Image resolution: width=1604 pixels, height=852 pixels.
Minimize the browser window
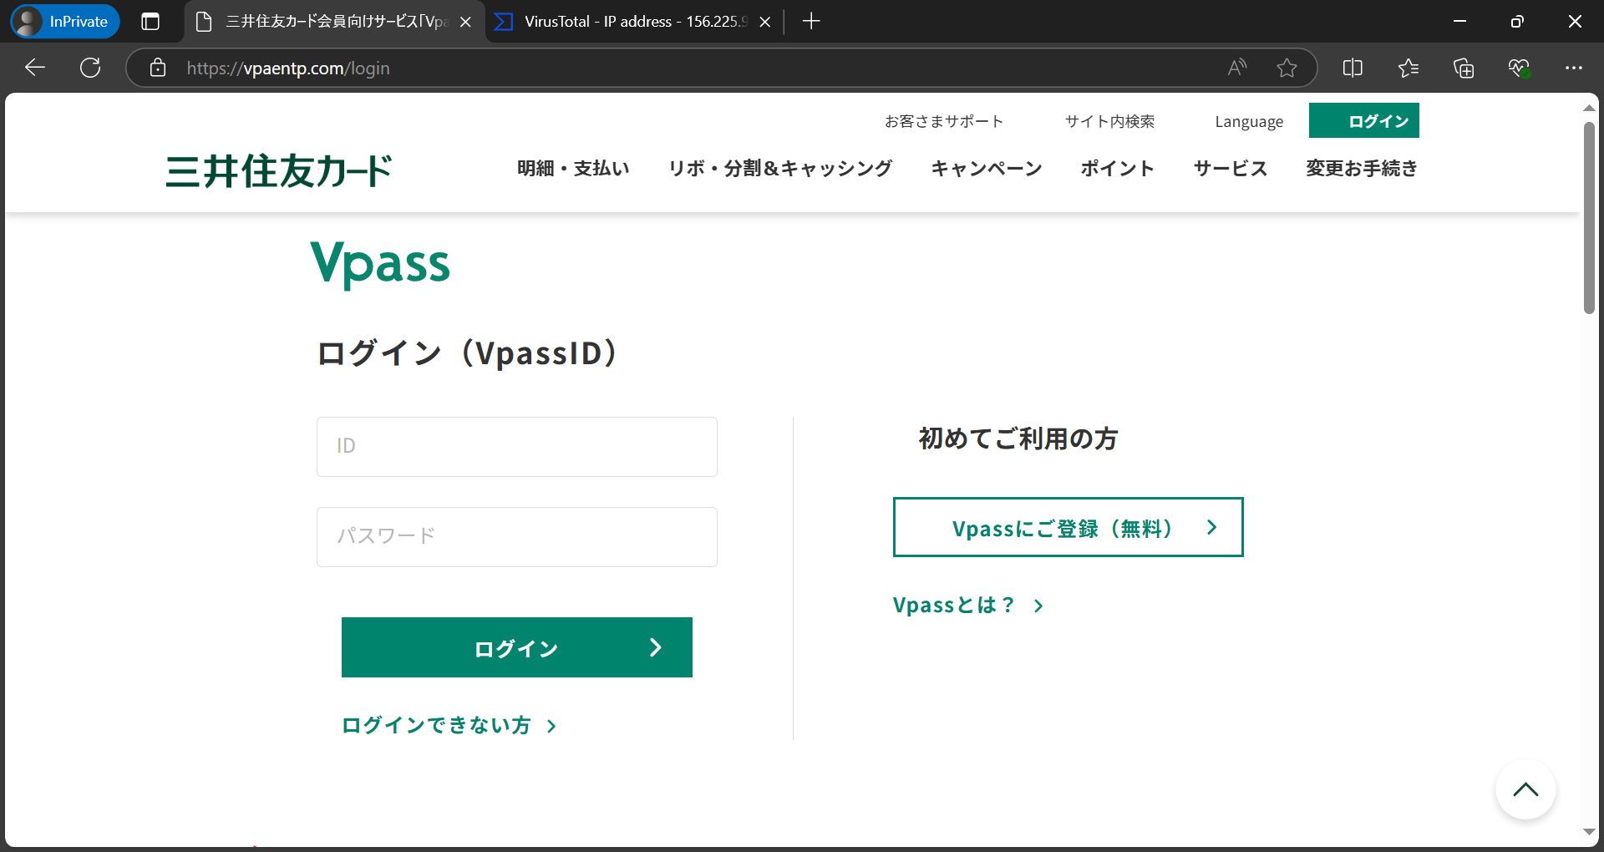click(x=1460, y=22)
